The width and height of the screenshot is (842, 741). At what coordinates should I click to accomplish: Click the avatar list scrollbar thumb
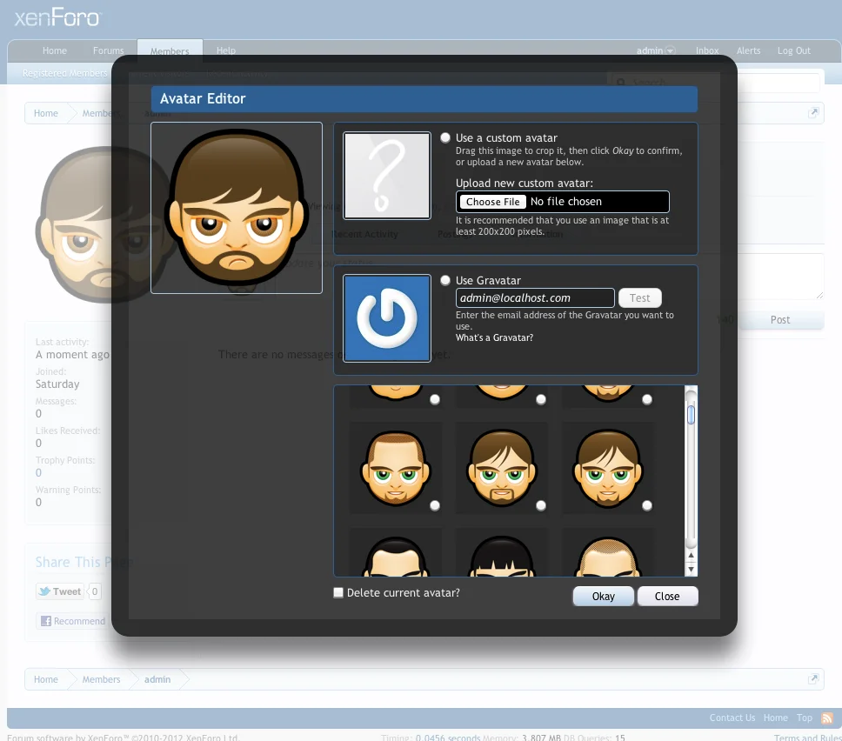692,415
